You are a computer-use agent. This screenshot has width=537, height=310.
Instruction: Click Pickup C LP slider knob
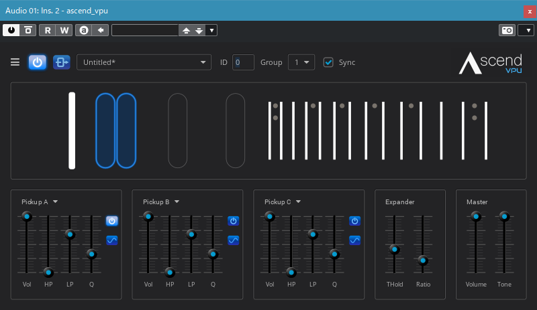click(x=313, y=234)
